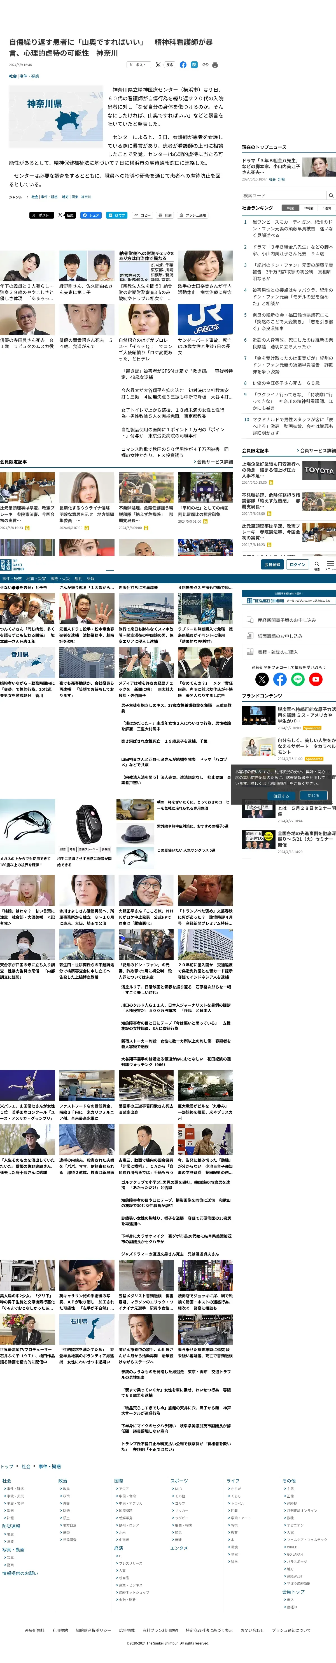The image size is (336, 1663).
Task: Select 地震・災害 in the blue nav bar
Action: (36, 578)
